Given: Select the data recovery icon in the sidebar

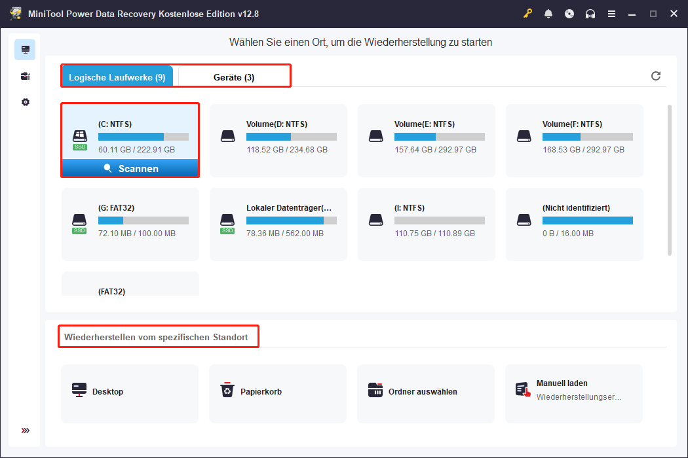Looking at the screenshot, I should (24, 49).
